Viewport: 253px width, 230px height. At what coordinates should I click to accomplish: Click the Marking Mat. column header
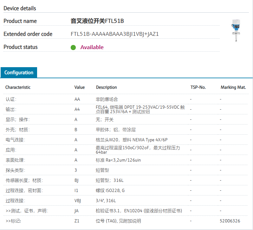(x=233, y=87)
